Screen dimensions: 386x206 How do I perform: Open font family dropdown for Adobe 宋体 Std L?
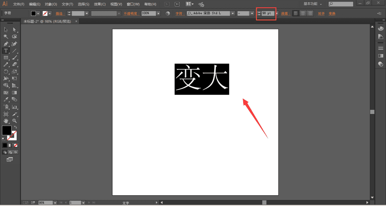pos(233,14)
